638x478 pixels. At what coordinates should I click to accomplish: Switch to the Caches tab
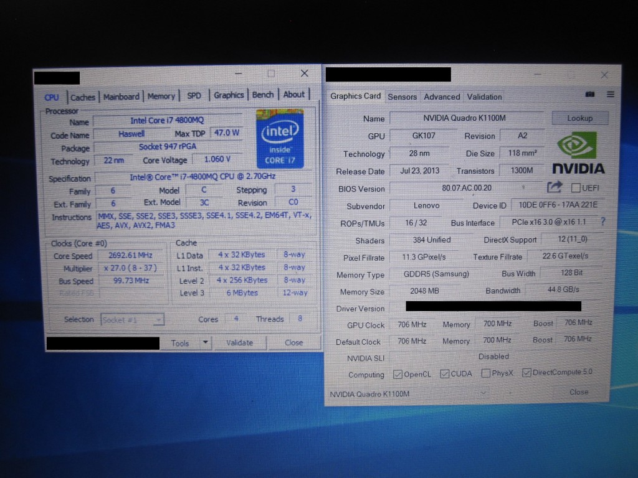pyautogui.click(x=83, y=97)
